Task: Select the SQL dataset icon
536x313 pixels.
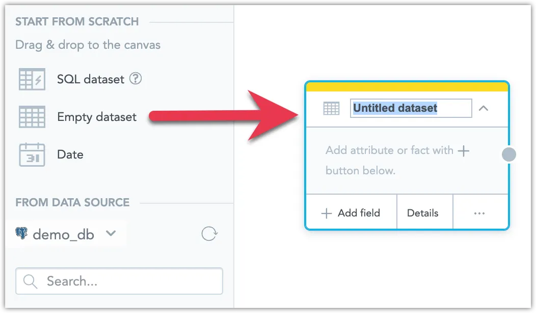Action: [32, 79]
